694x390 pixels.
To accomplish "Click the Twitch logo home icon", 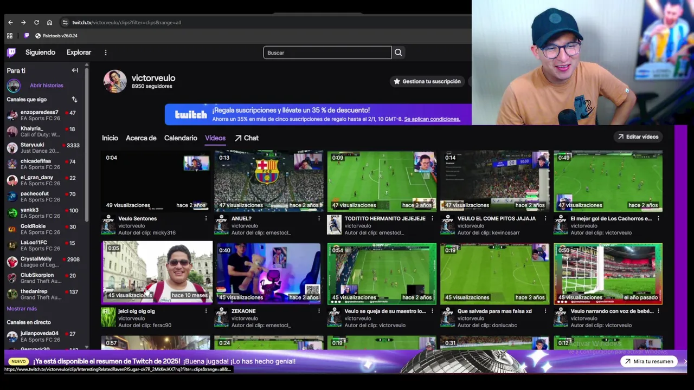I will coord(11,53).
